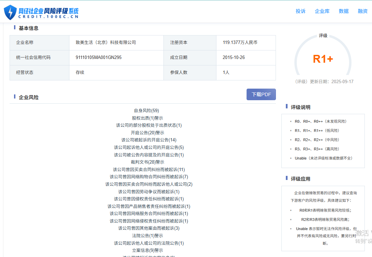Image resolution: width=372 pixels, height=257 pixels.
Task: Click 该公司的部分股权处于出质状态(1) row
Action: click(149, 125)
